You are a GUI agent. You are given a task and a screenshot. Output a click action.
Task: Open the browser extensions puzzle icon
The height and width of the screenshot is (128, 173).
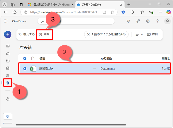132,12
